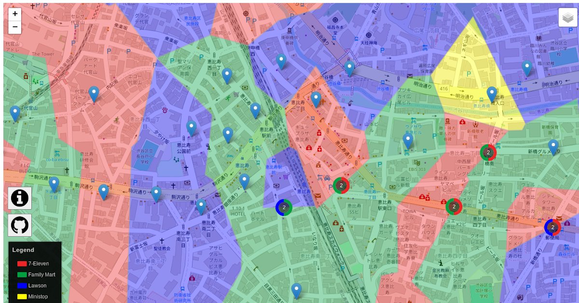579x303 pixels.
Task: Click the green Family Mart legend swatch
Action: pyautogui.click(x=22, y=275)
